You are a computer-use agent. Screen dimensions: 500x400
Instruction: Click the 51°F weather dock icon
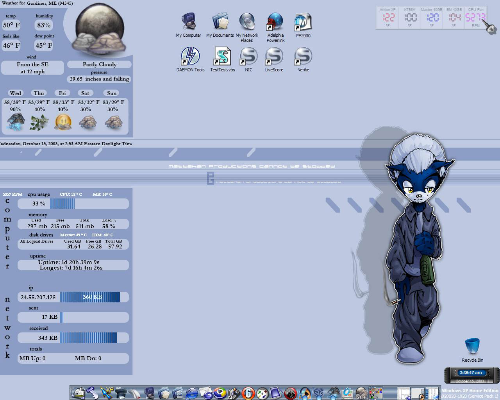(361, 393)
